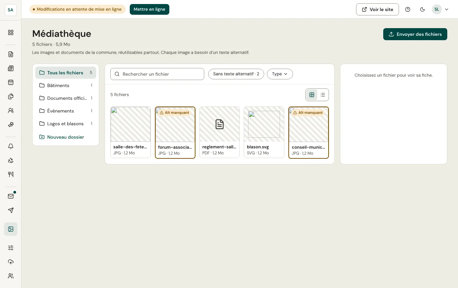Open the newspaper icon in sidebar
The height and width of the screenshot is (288, 458).
click(x=11, y=68)
